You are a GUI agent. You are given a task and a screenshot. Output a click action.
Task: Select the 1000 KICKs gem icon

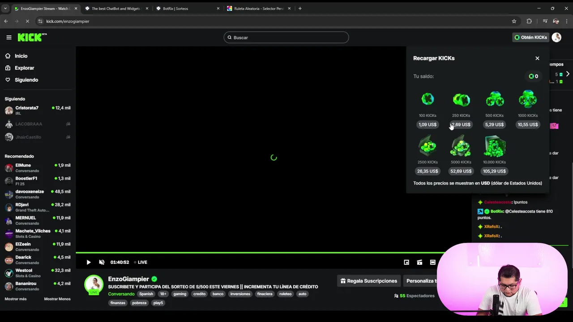(528, 99)
